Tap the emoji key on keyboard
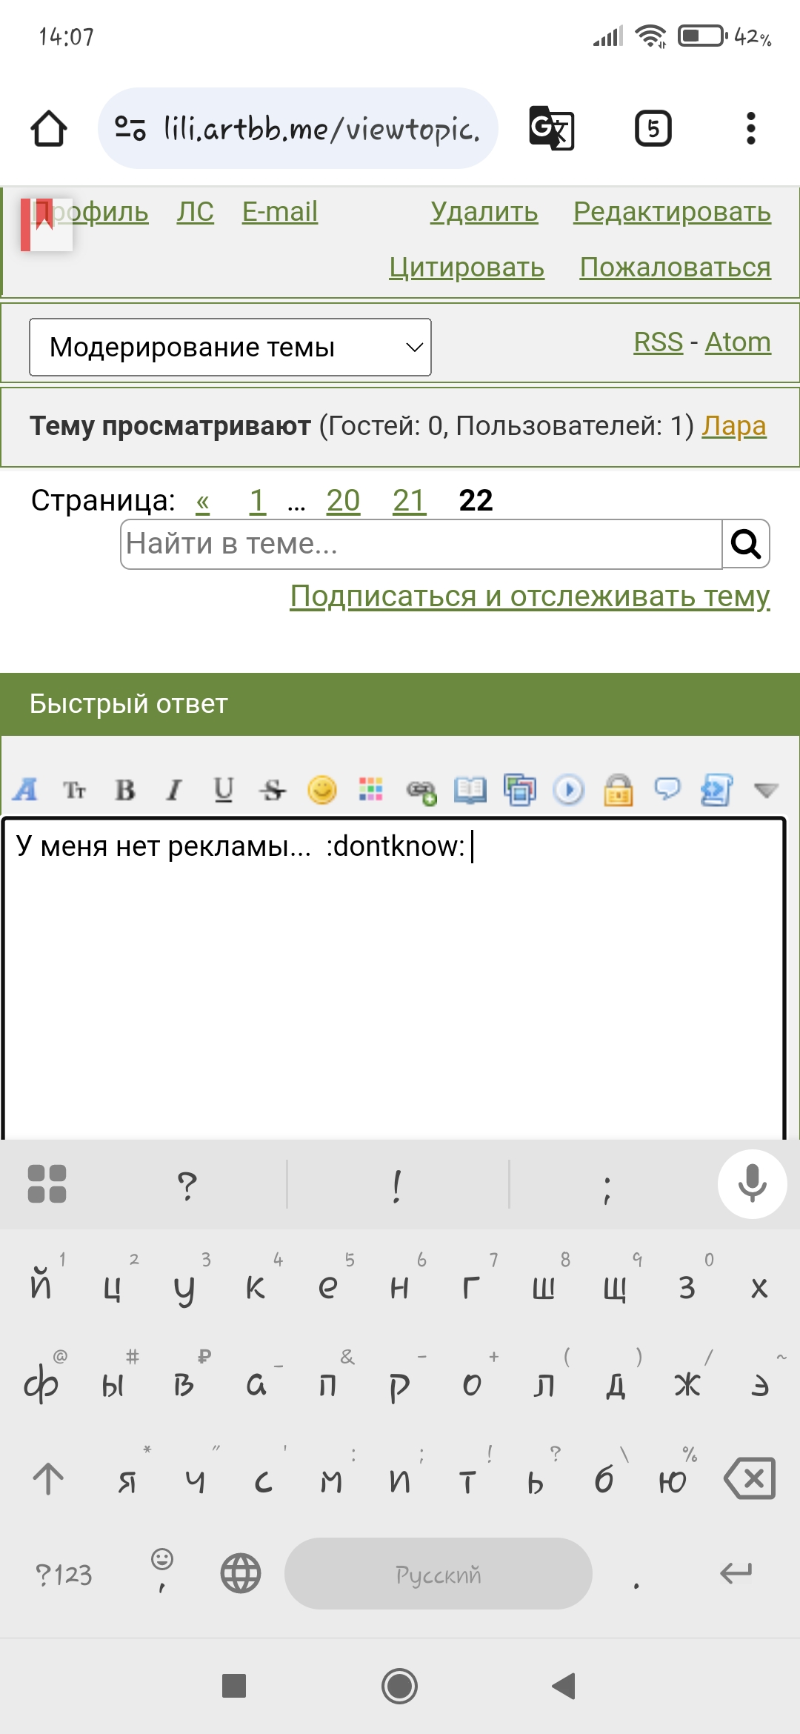Image resolution: width=800 pixels, height=1734 pixels. (161, 1569)
